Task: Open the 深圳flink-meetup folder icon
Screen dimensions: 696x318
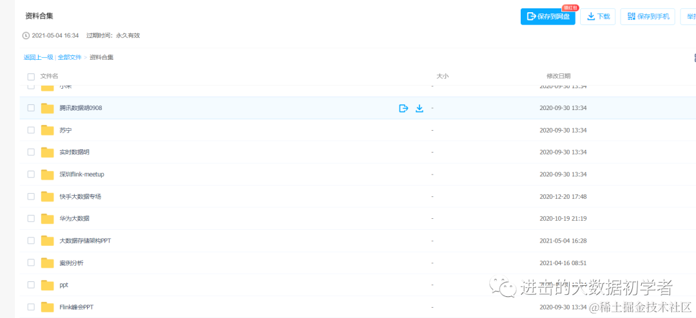Action: click(x=48, y=174)
